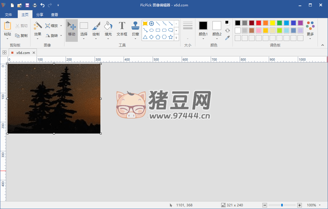Collapse the ribbon with the chevron
This screenshot has height=209, width=328.
[322, 45]
